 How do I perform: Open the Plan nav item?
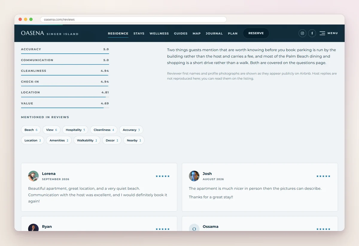coord(233,34)
